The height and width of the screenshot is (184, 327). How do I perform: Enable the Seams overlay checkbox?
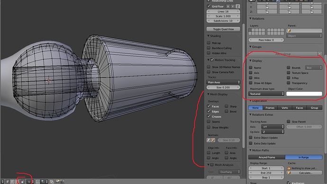click(209, 122)
